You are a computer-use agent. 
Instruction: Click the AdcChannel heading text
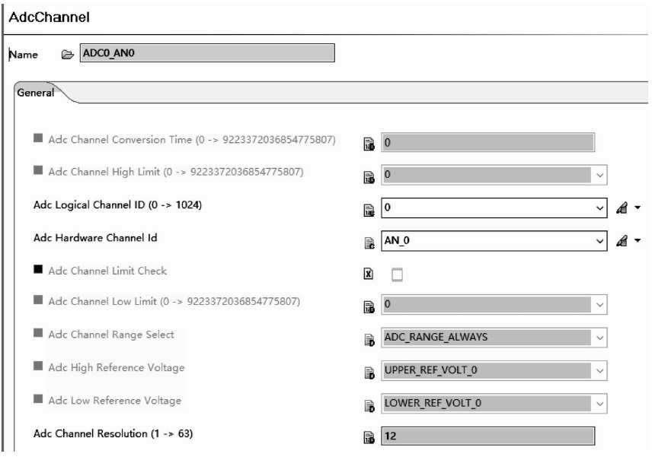[49, 17]
